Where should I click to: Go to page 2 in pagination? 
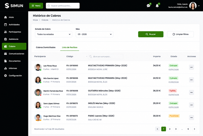(x=170, y=129)
